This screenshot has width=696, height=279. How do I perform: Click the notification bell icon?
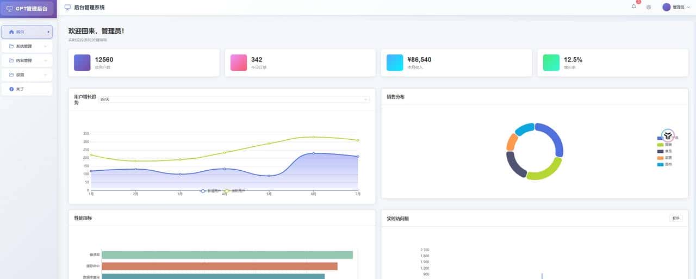tap(633, 7)
